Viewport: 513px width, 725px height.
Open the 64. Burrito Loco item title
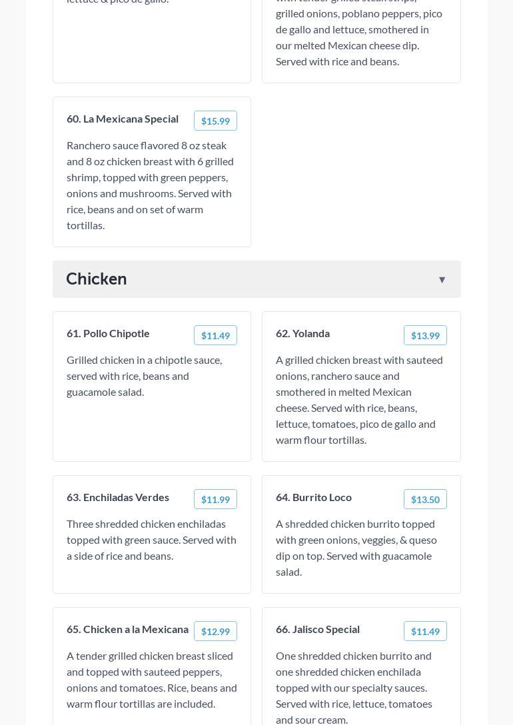pyautogui.click(x=314, y=497)
